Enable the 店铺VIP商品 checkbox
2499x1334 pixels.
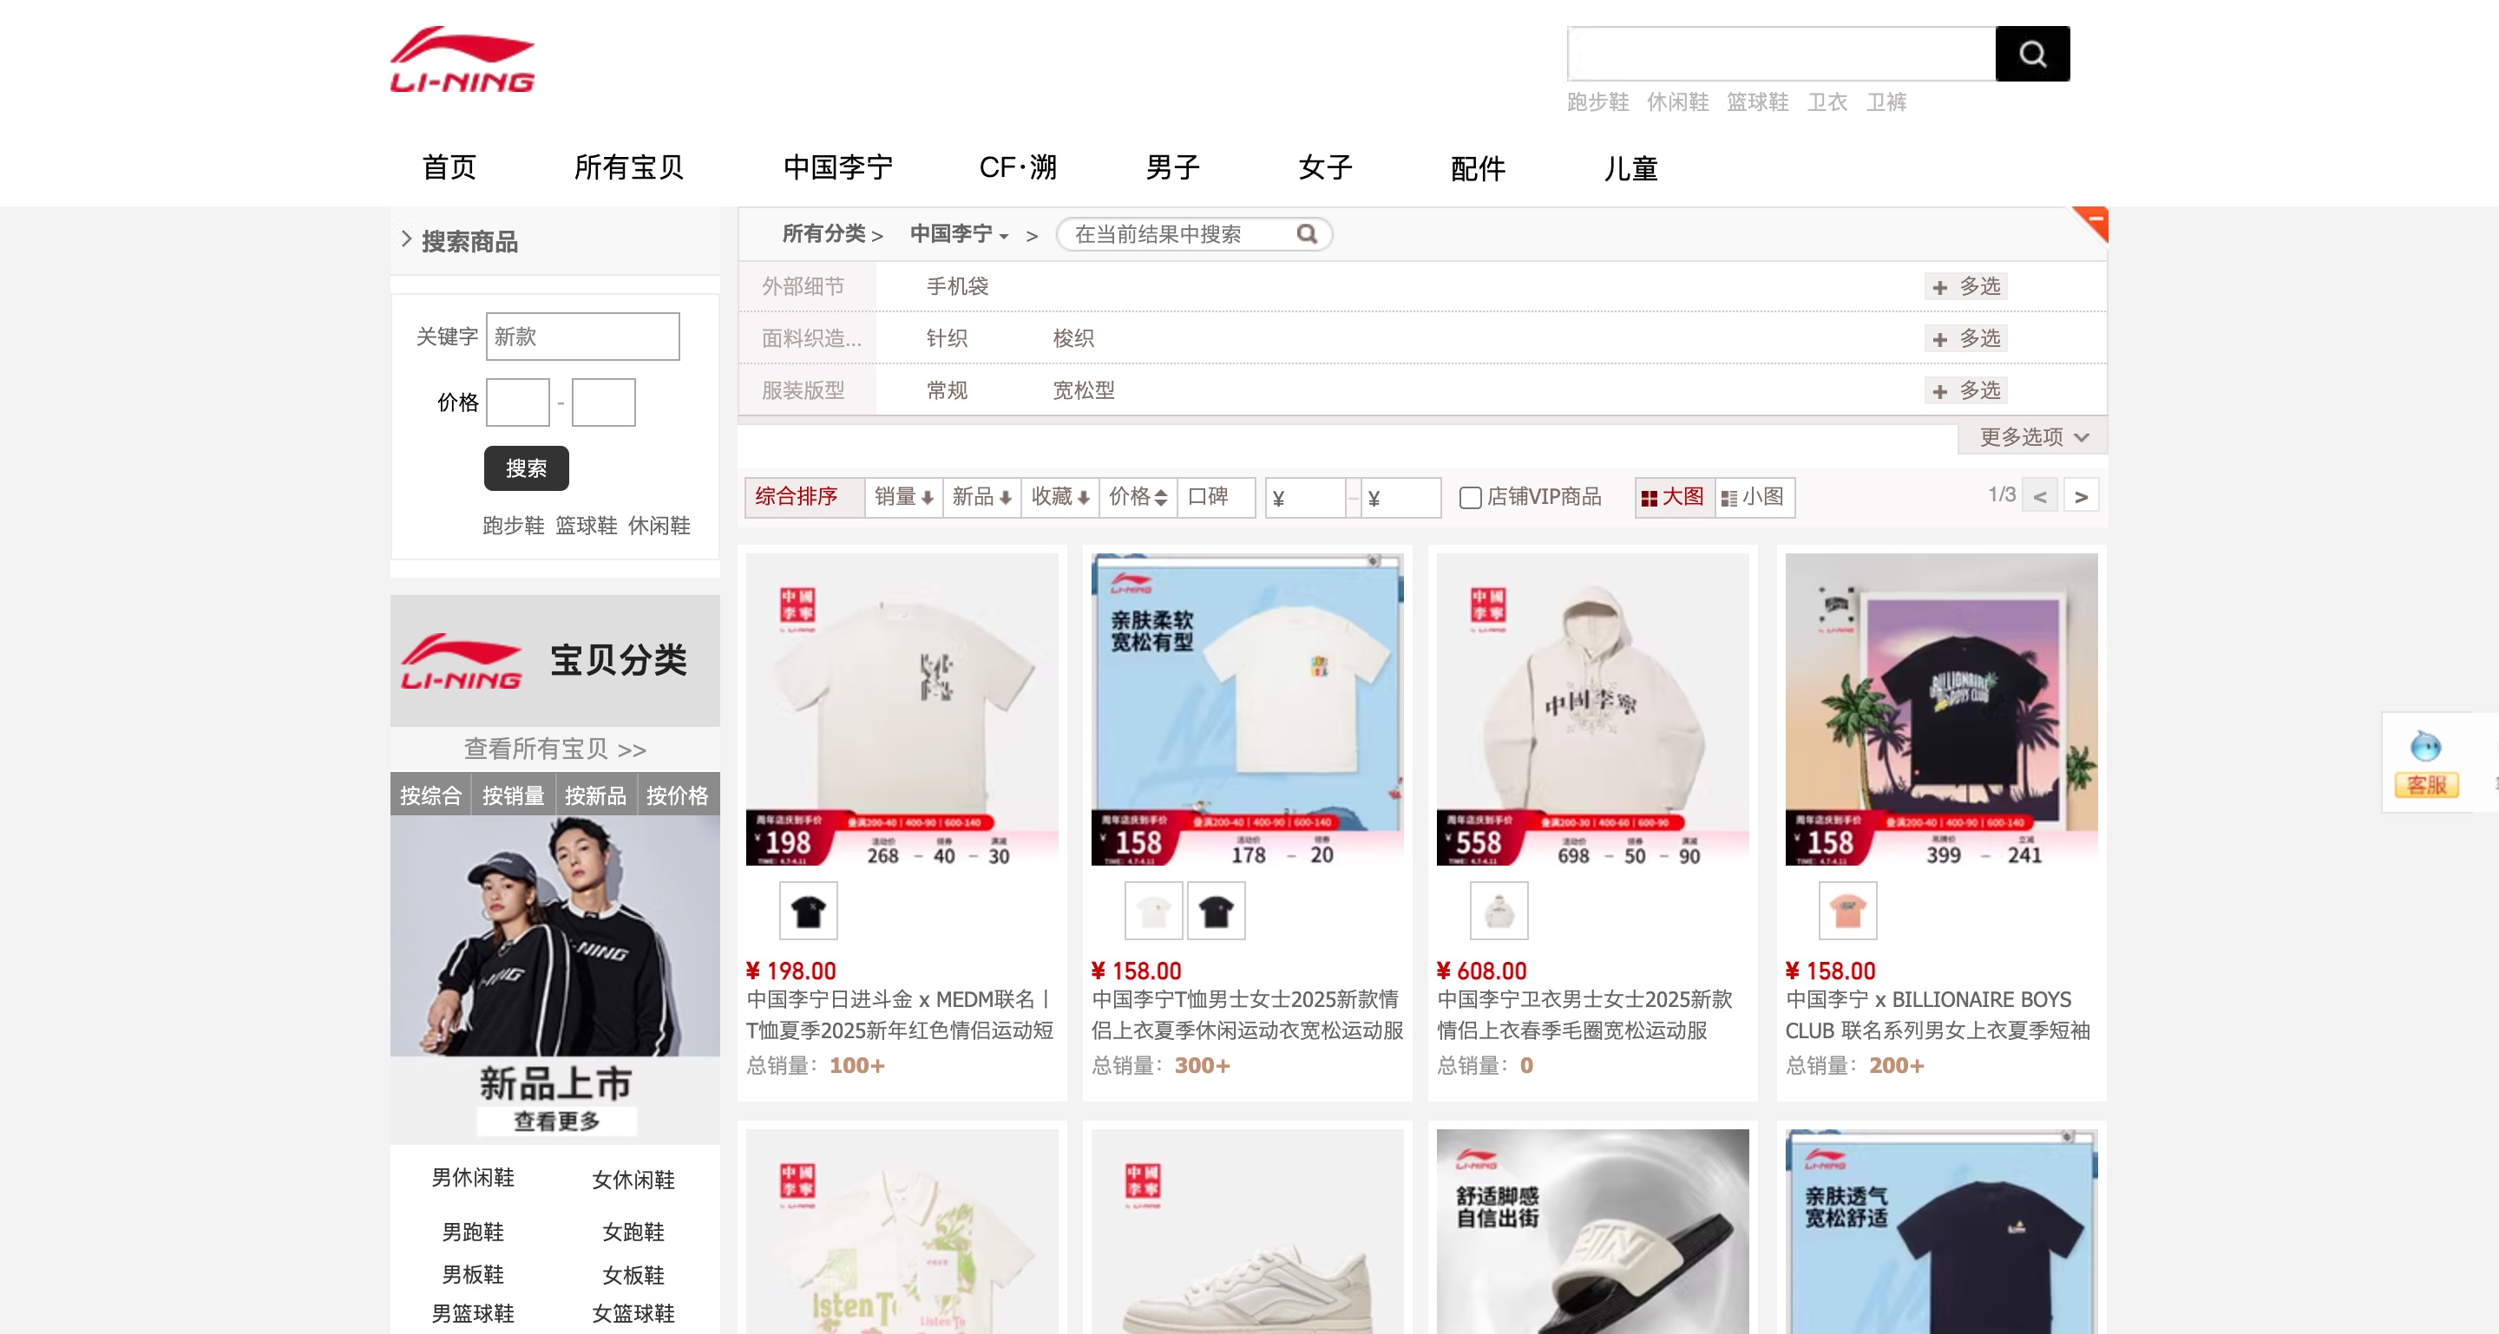click(1471, 497)
